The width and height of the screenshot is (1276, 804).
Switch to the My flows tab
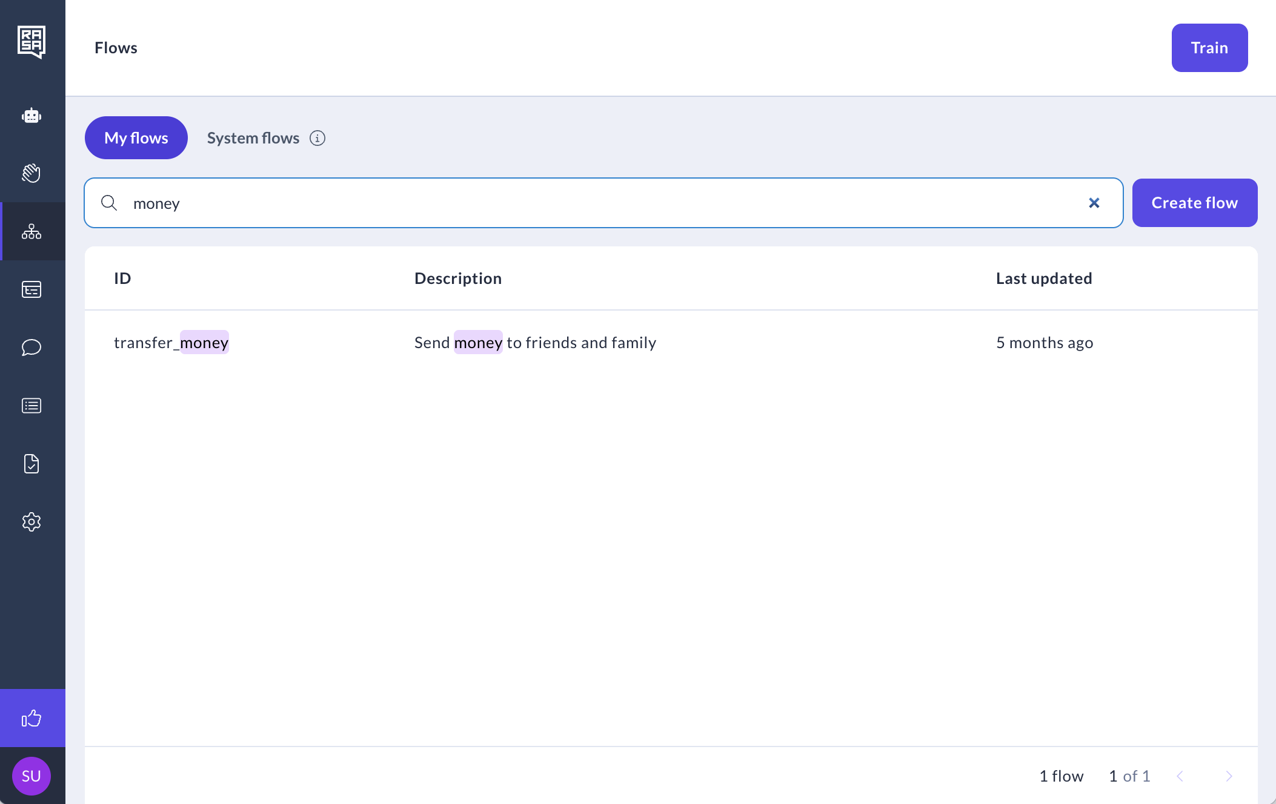coord(136,138)
